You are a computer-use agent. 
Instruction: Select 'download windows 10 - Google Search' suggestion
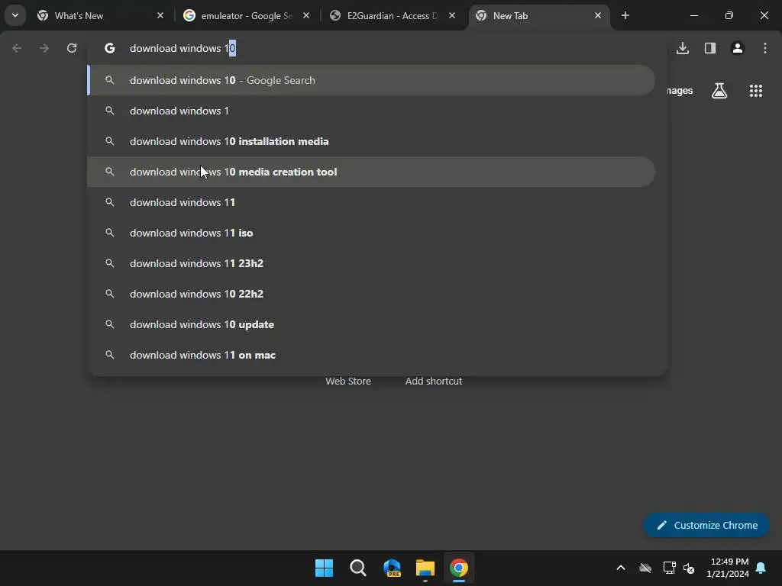(371, 80)
